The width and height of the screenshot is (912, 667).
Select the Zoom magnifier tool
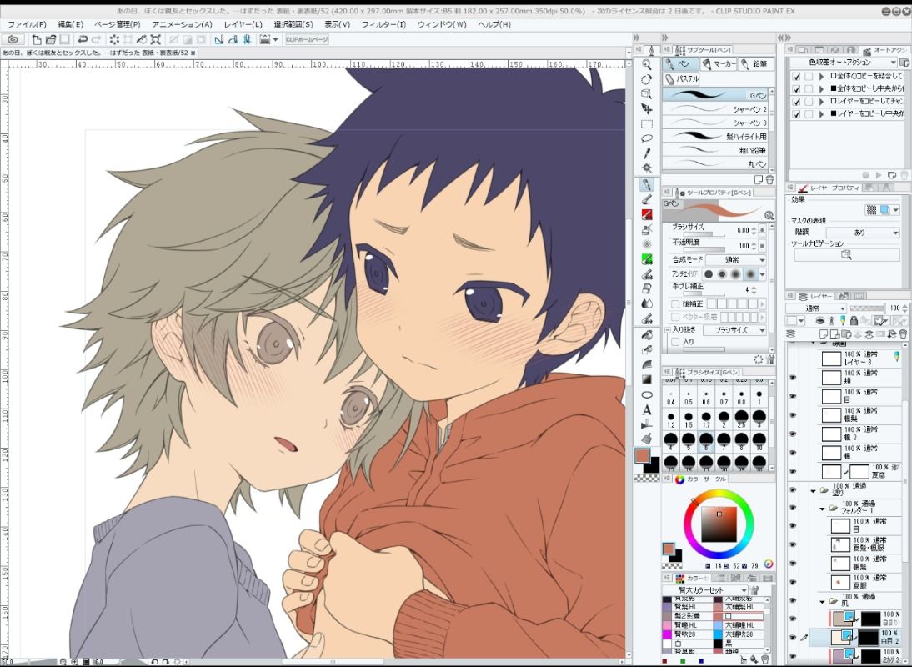click(646, 64)
